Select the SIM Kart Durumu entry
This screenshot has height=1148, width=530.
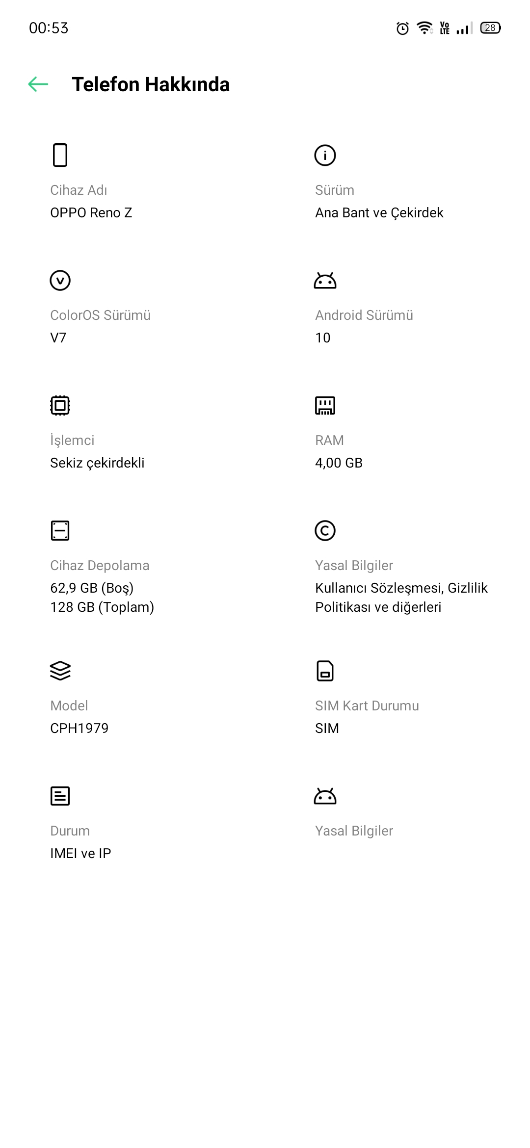367,717
